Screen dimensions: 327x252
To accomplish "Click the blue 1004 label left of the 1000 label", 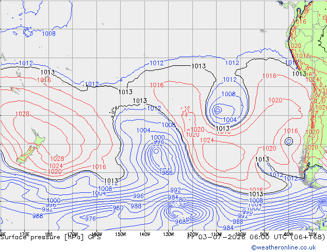I will pos(143,130).
